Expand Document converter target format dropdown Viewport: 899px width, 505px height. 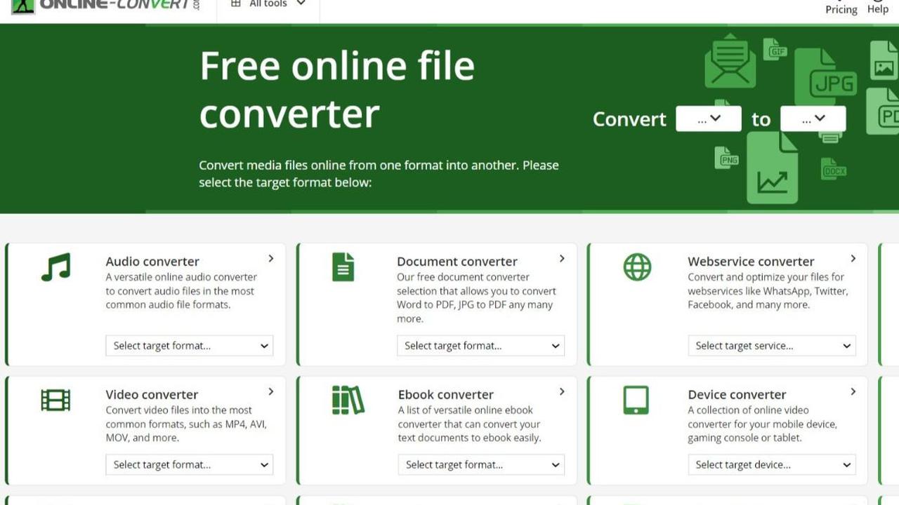coord(480,345)
